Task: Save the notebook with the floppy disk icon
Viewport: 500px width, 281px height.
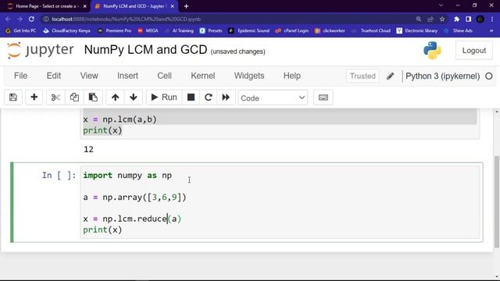Action: click(x=13, y=97)
